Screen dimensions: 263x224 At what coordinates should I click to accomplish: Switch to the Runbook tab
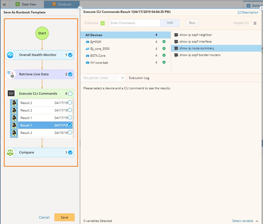(x=62, y=4)
